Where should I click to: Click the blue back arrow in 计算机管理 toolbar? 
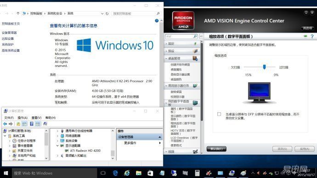coord(5,124)
